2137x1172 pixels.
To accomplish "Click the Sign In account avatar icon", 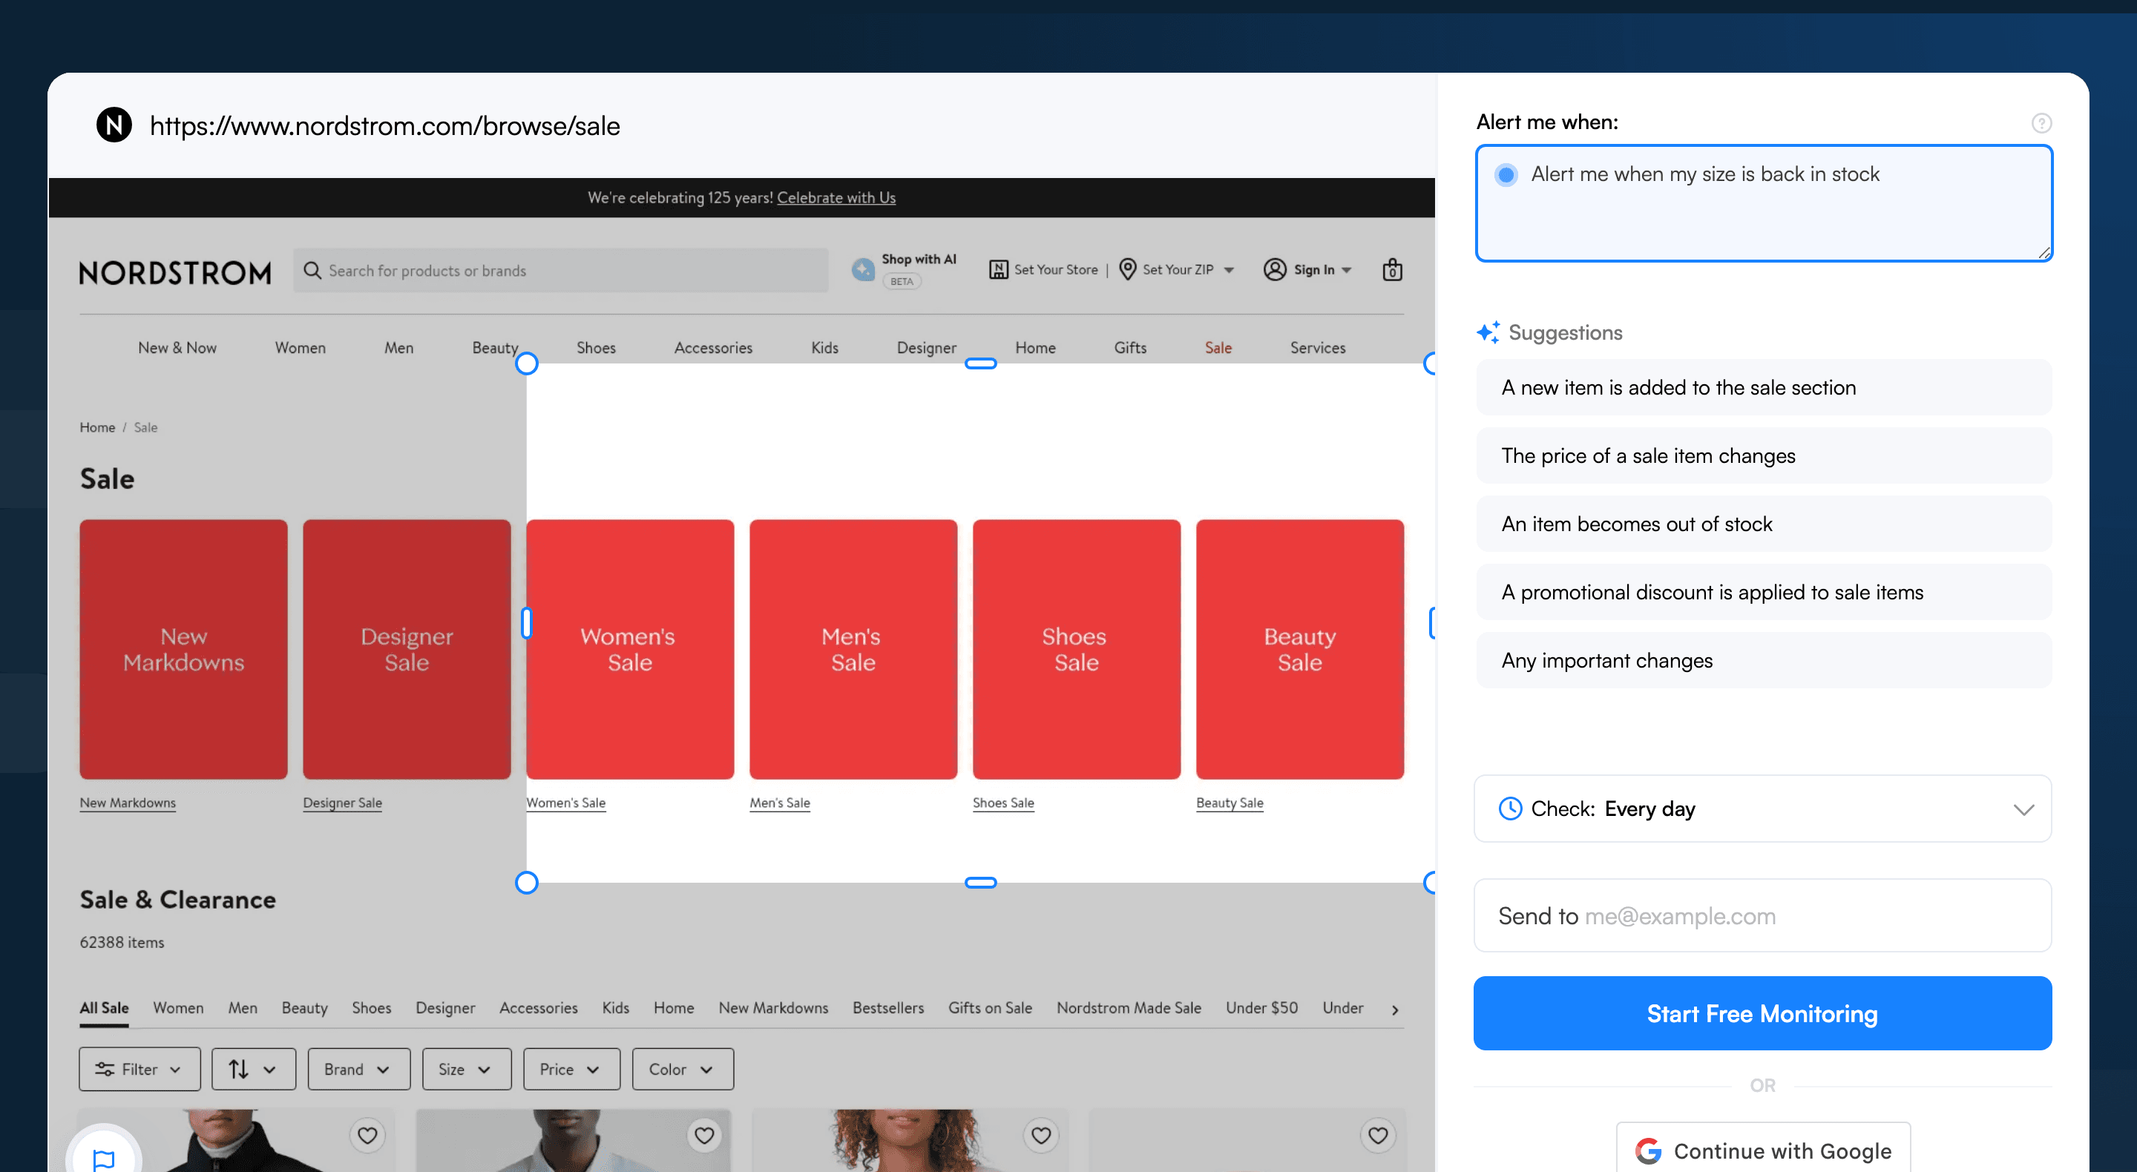I will pyautogui.click(x=1274, y=269).
